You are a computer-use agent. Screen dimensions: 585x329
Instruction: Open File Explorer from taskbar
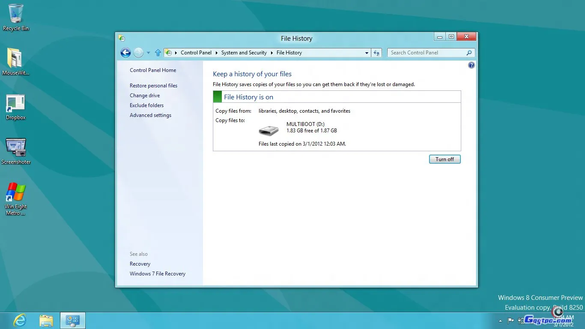46,320
